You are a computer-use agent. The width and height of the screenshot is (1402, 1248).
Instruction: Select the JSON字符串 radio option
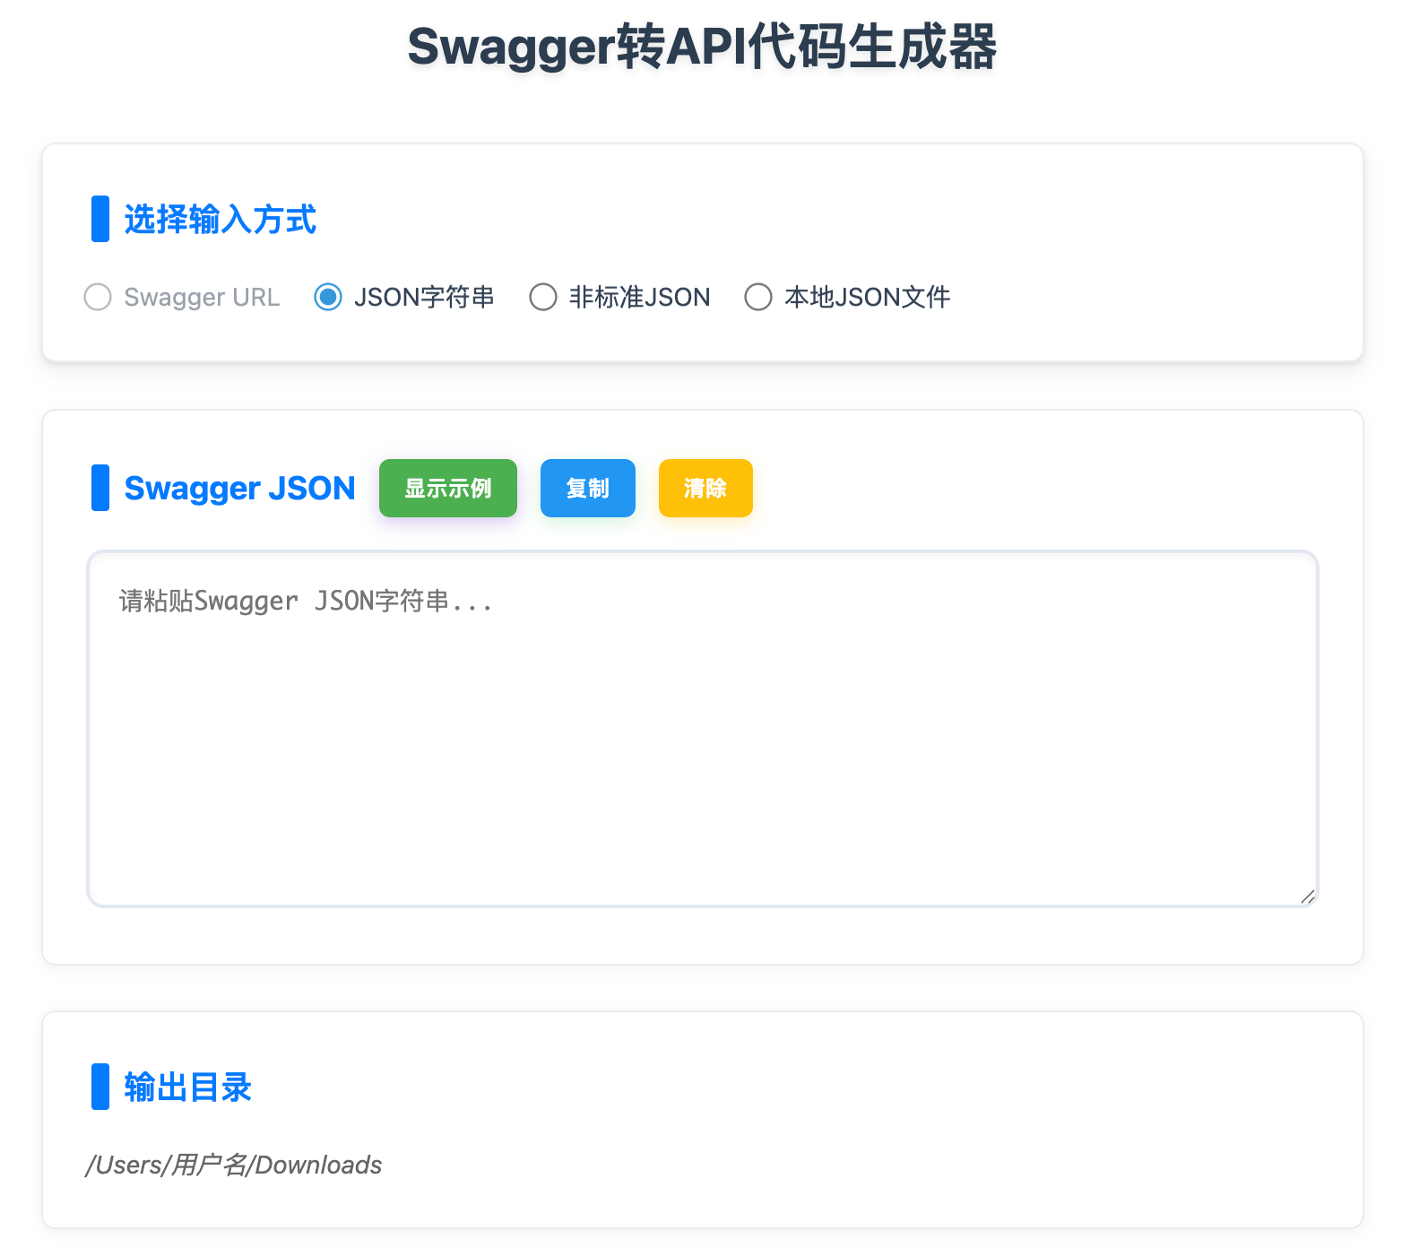[328, 297]
